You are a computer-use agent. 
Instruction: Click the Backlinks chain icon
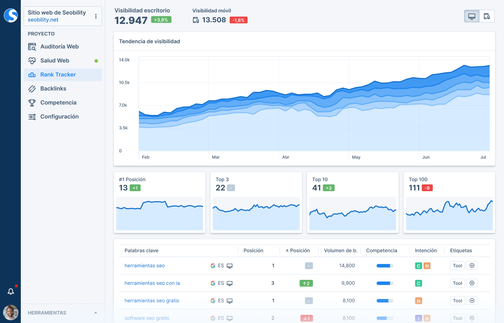tap(32, 89)
